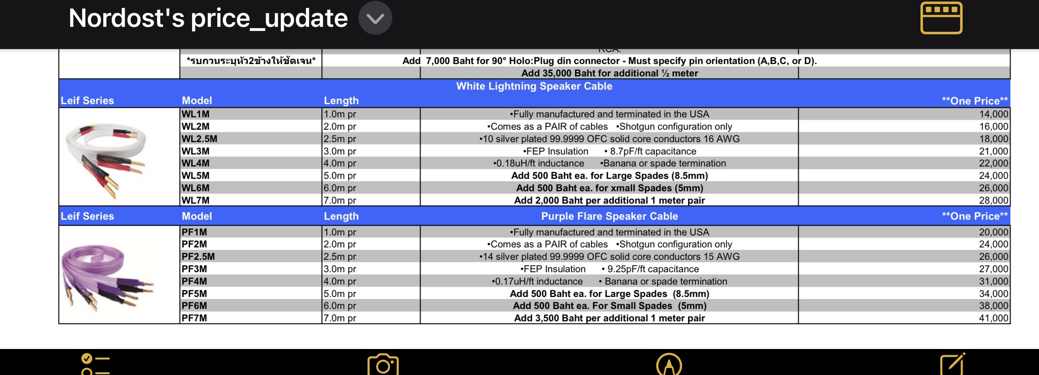
Task: Click 'Leif Series' label in White Lightning header
Action: pos(87,100)
